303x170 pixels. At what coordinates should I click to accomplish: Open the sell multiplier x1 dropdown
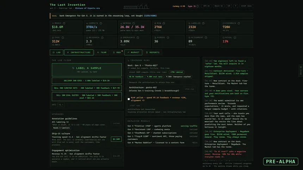tap(61, 105)
